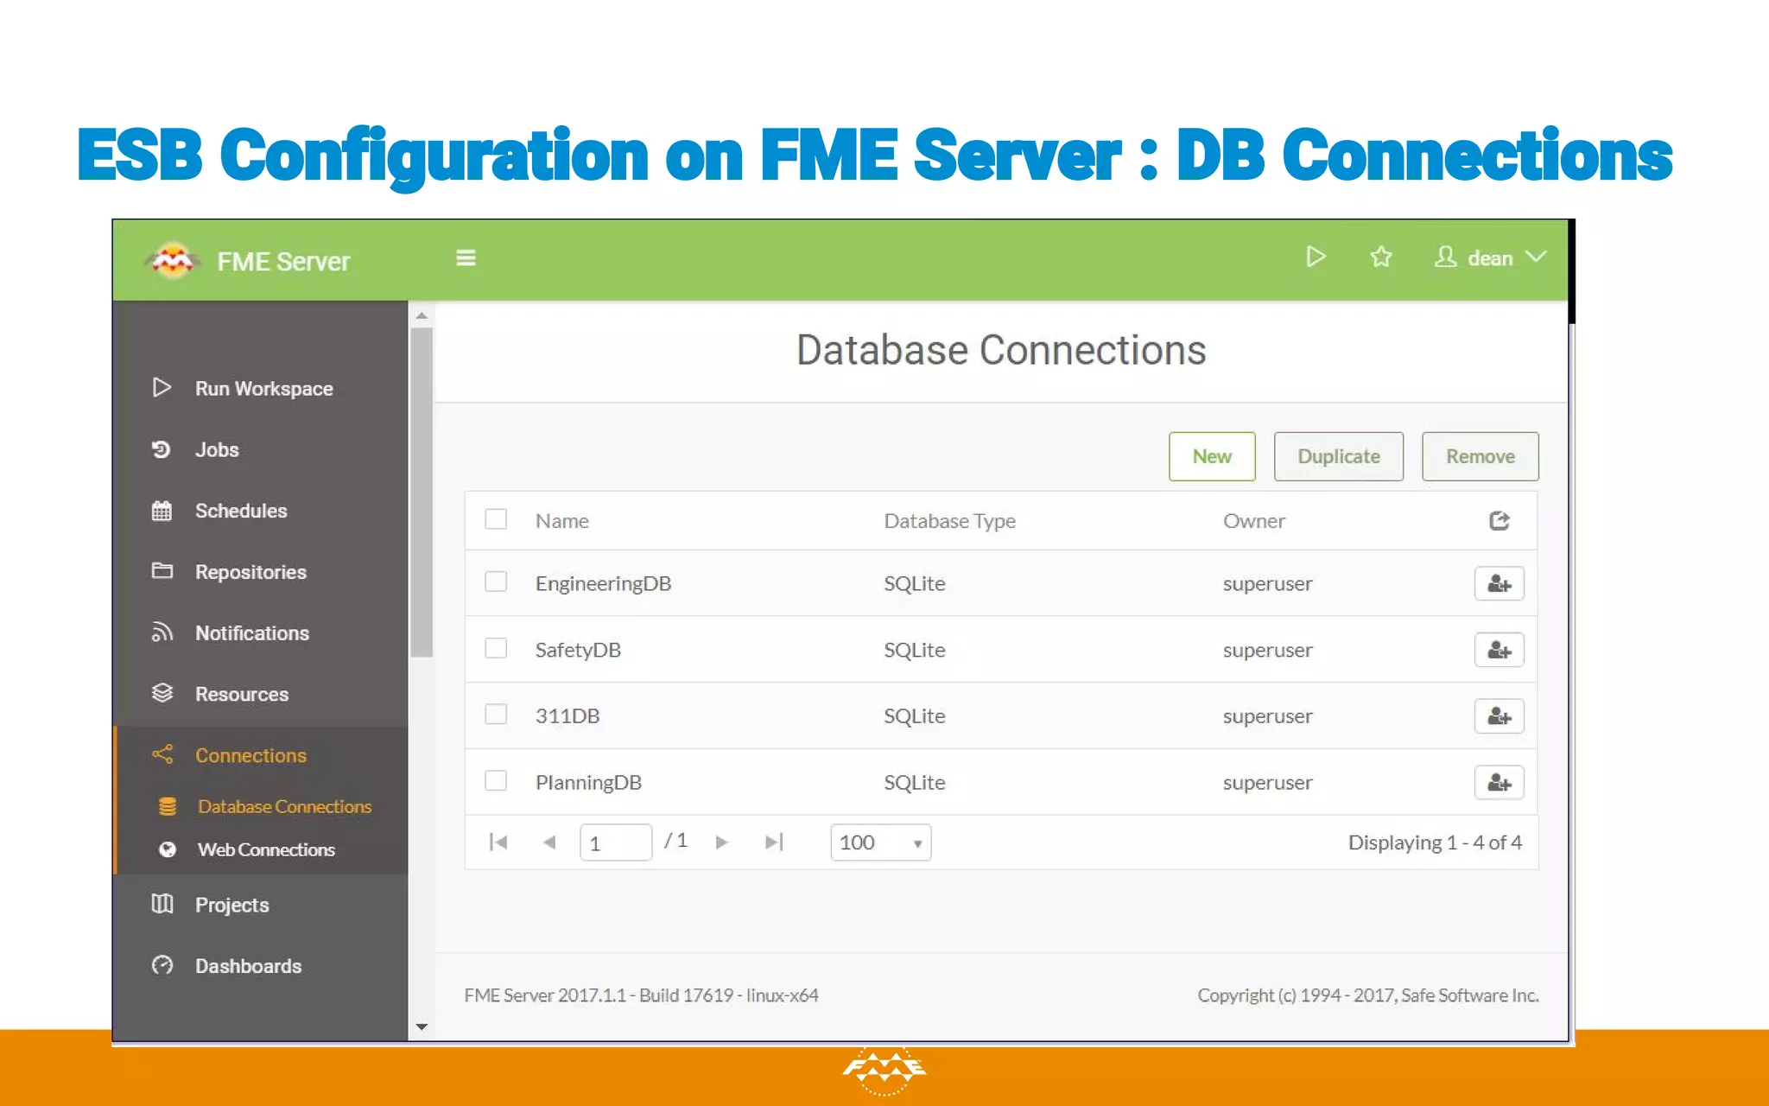The width and height of the screenshot is (1769, 1106).
Task: Sort by the Owner column header
Action: 1254,520
